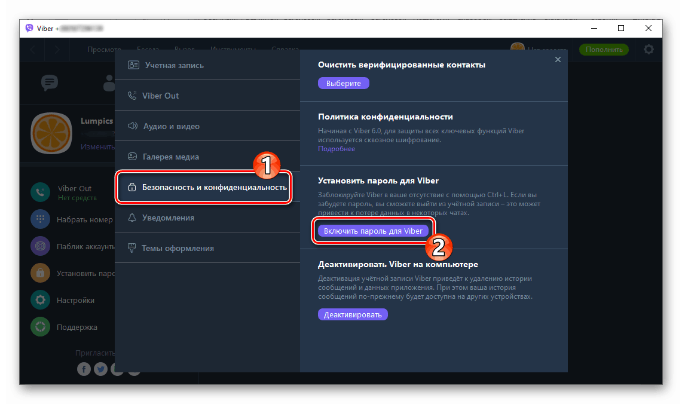Click the green Viber Out phone icon in sidebar
The image size is (682, 404).
click(41, 192)
